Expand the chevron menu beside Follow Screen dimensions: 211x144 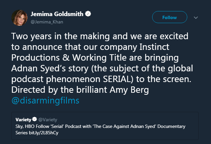(x=196, y=17)
